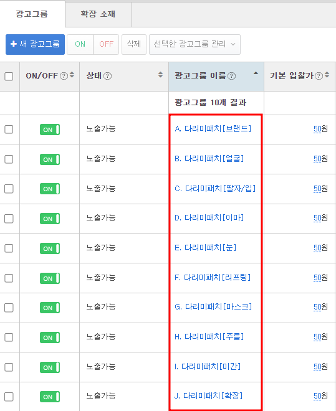336x411 pixels.
Task: Check the row for G. 다리미패치[마스크]
Action: coord(9,308)
